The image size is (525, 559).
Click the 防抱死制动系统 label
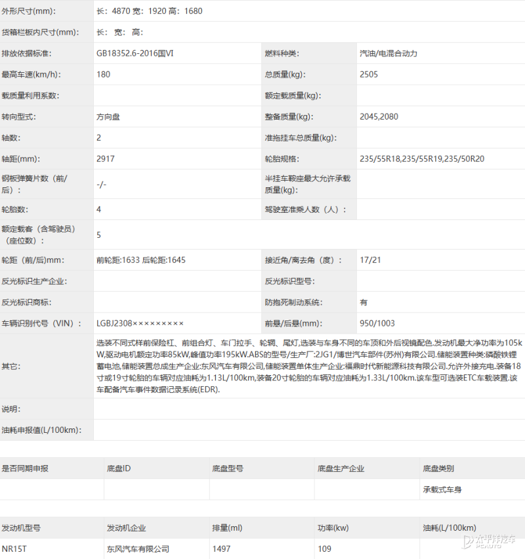[x=293, y=302]
